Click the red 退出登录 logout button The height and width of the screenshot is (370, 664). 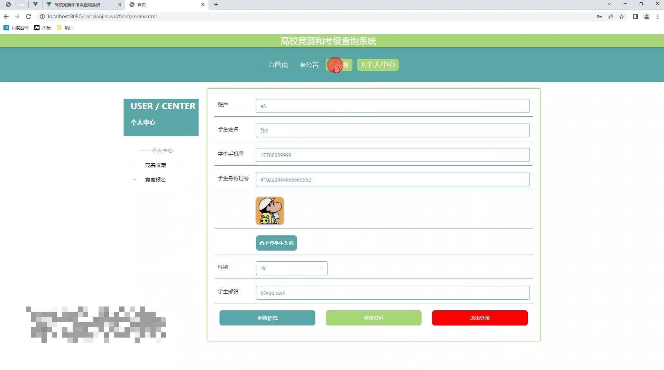pos(479,318)
